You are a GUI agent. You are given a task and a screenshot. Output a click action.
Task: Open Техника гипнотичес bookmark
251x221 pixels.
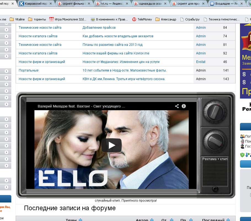point(222,19)
